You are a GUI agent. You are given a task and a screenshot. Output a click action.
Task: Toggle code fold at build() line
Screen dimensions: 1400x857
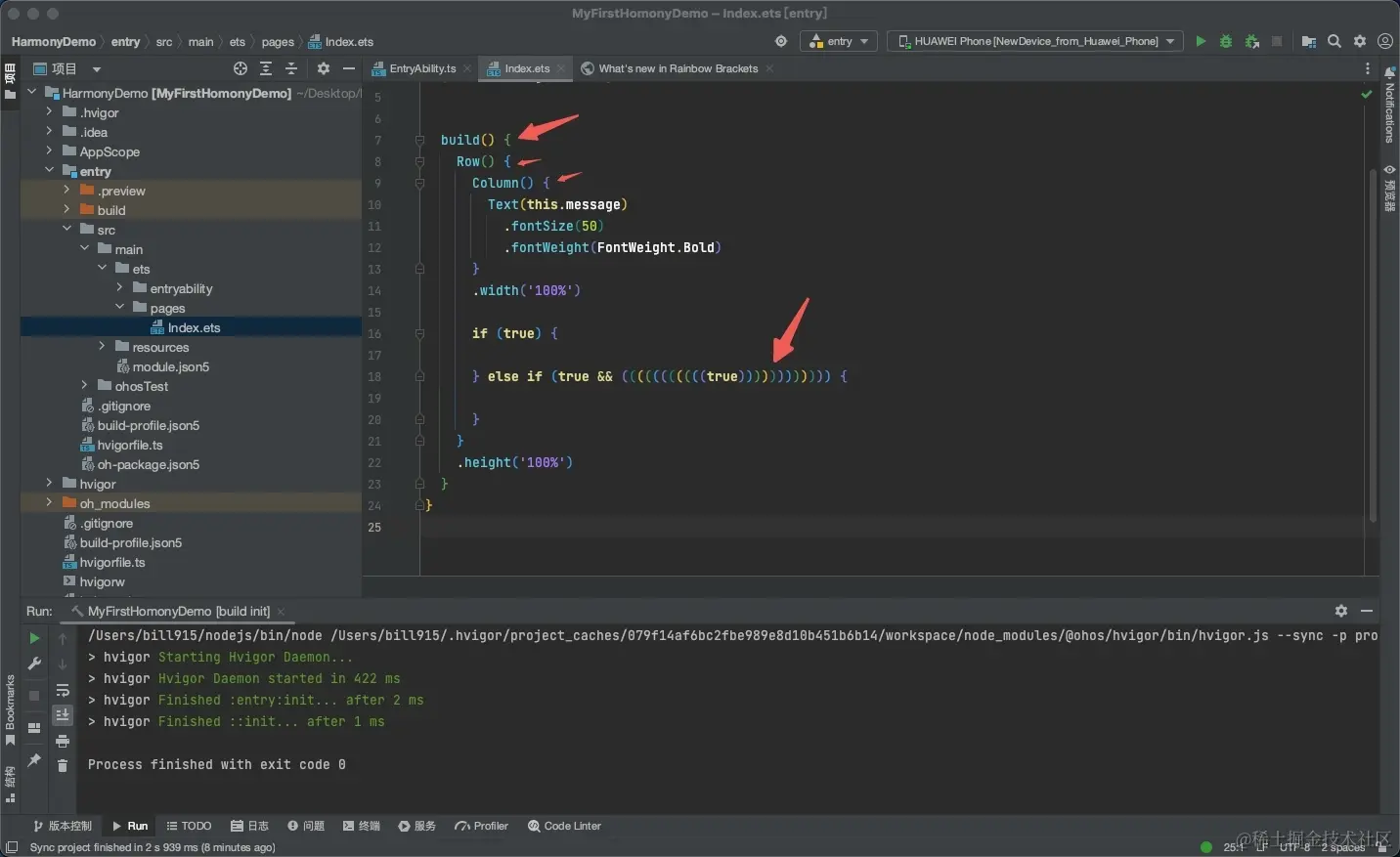(419, 140)
